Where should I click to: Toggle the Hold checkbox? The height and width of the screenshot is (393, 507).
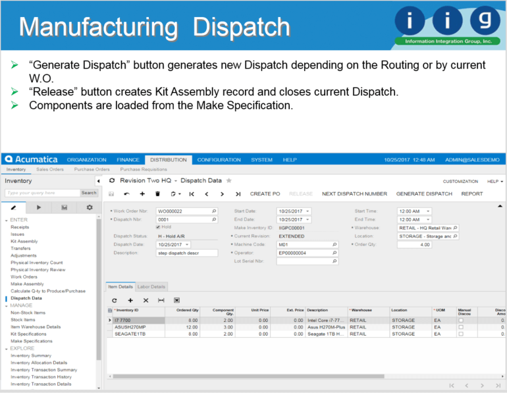[158, 227]
